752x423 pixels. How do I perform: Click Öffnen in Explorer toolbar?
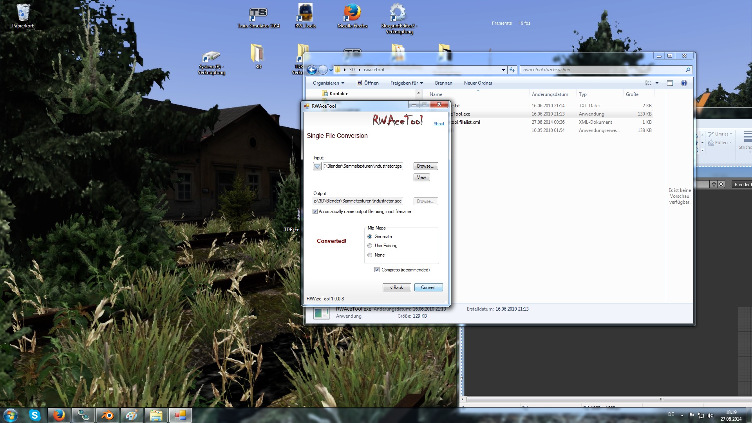(368, 83)
